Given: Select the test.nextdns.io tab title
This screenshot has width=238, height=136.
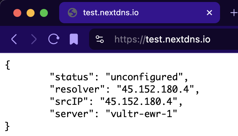Looking at the screenshot, I should (x=111, y=13).
